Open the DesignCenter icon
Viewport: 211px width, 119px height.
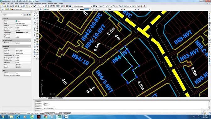point(57,6)
